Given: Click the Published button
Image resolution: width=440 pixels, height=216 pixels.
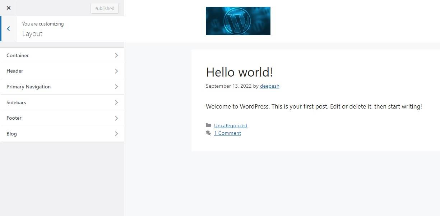Looking at the screenshot, I should coord(104,8).
